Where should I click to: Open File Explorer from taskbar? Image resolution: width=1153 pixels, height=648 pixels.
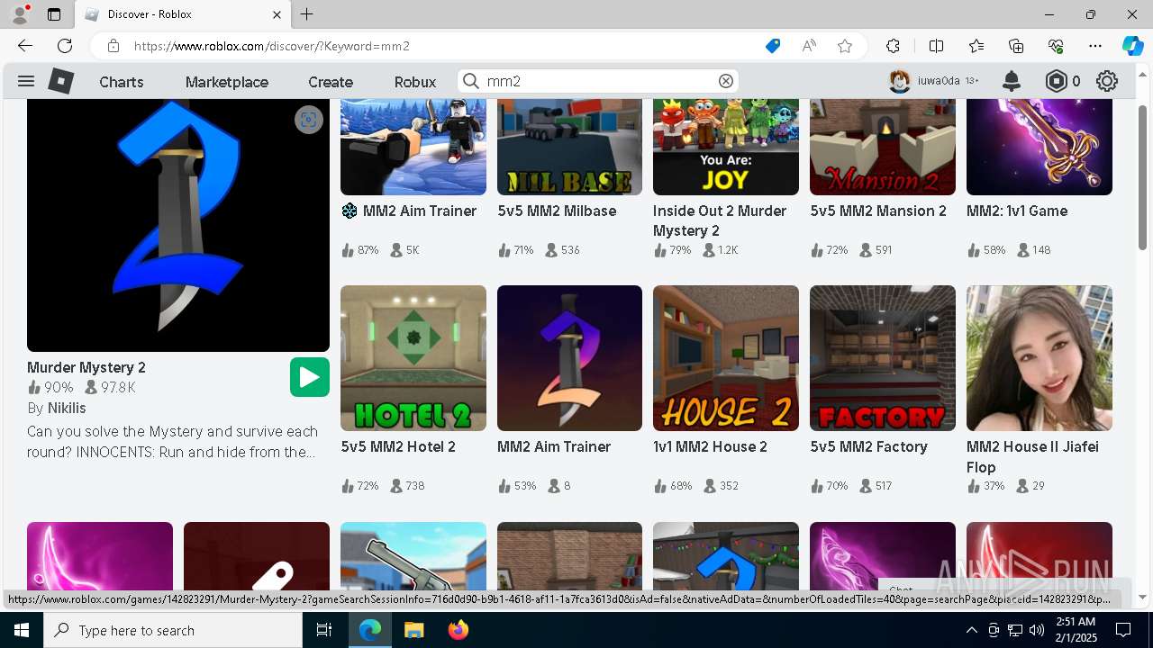(413, 630)
